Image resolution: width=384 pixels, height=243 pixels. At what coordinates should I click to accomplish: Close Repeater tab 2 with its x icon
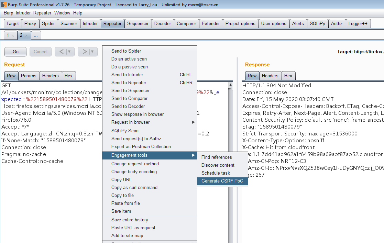(x=27, y=35)
